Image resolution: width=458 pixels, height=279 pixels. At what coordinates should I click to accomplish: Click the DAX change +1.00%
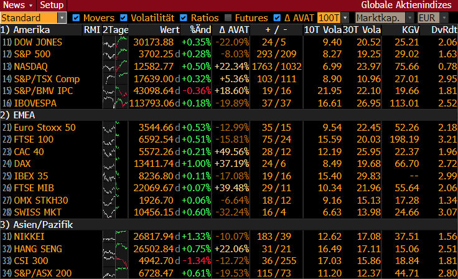pyautogui.click(x=196, y=164)
